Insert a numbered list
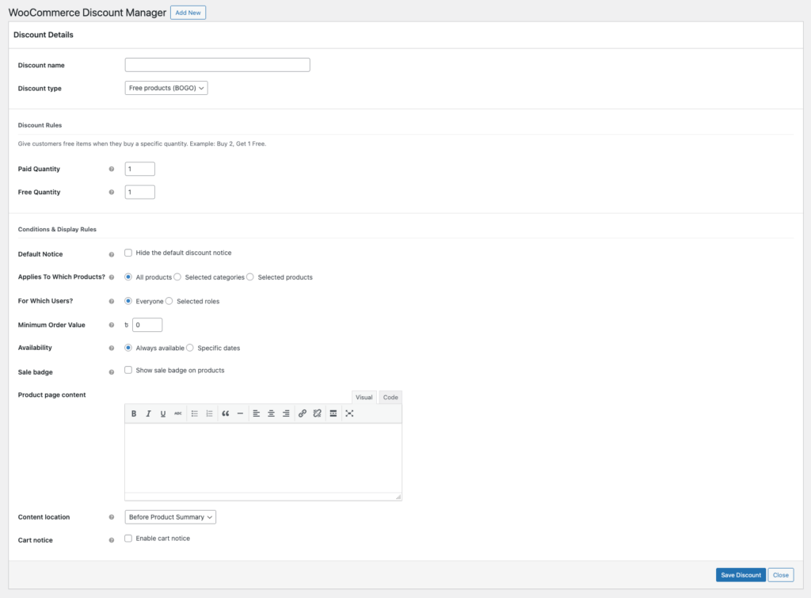 click(209, 413)
